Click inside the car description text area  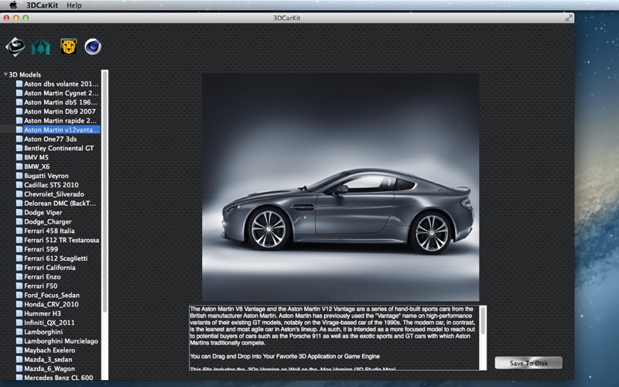(334, 337)
